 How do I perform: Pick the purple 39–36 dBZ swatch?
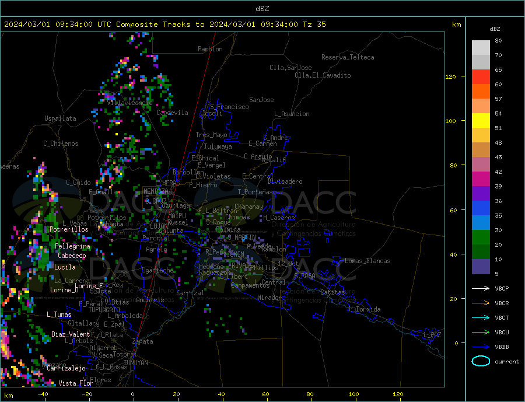coord(481,194)
